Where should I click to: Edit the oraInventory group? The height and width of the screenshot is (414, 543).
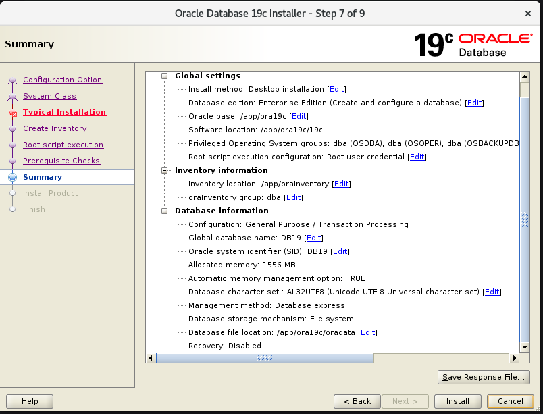293,197
